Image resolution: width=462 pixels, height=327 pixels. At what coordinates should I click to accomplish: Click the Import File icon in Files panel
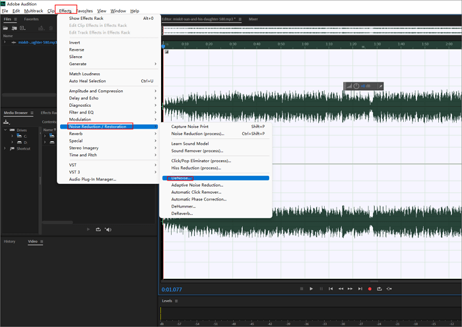pos(14,28)
